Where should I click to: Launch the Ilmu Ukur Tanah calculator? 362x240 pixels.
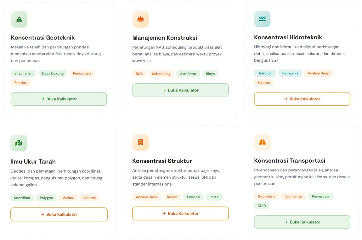59,215
